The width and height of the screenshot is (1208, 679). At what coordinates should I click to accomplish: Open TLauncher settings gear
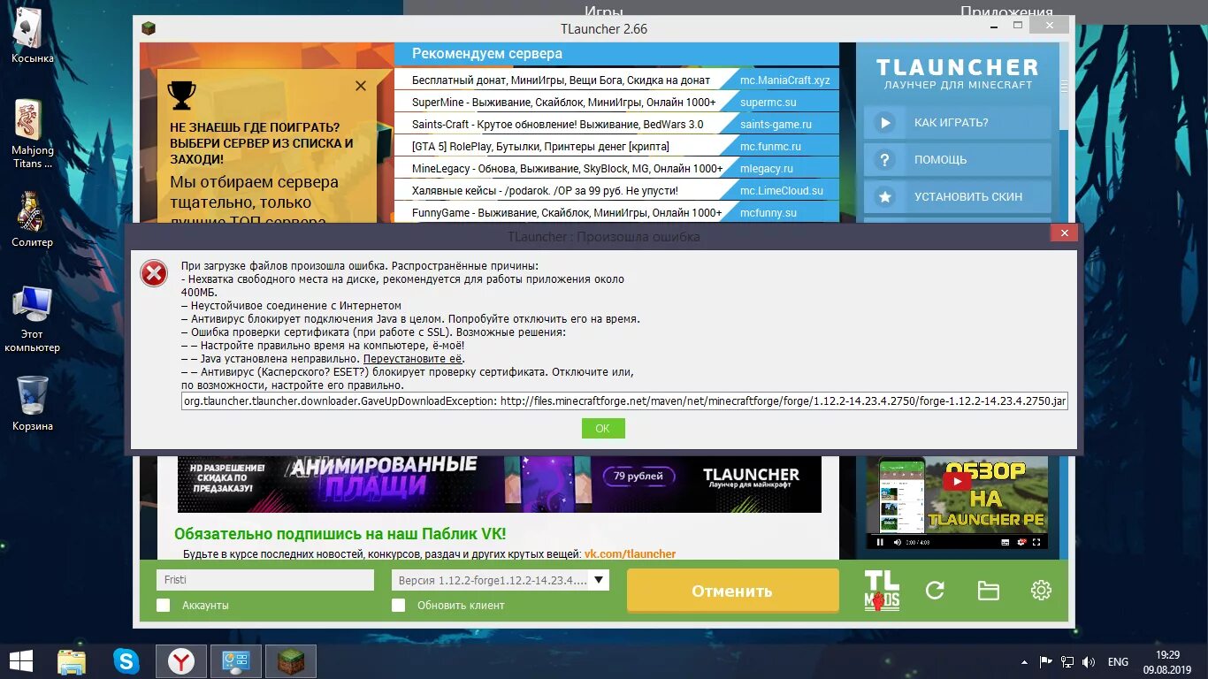click(x=1041, y=591)
